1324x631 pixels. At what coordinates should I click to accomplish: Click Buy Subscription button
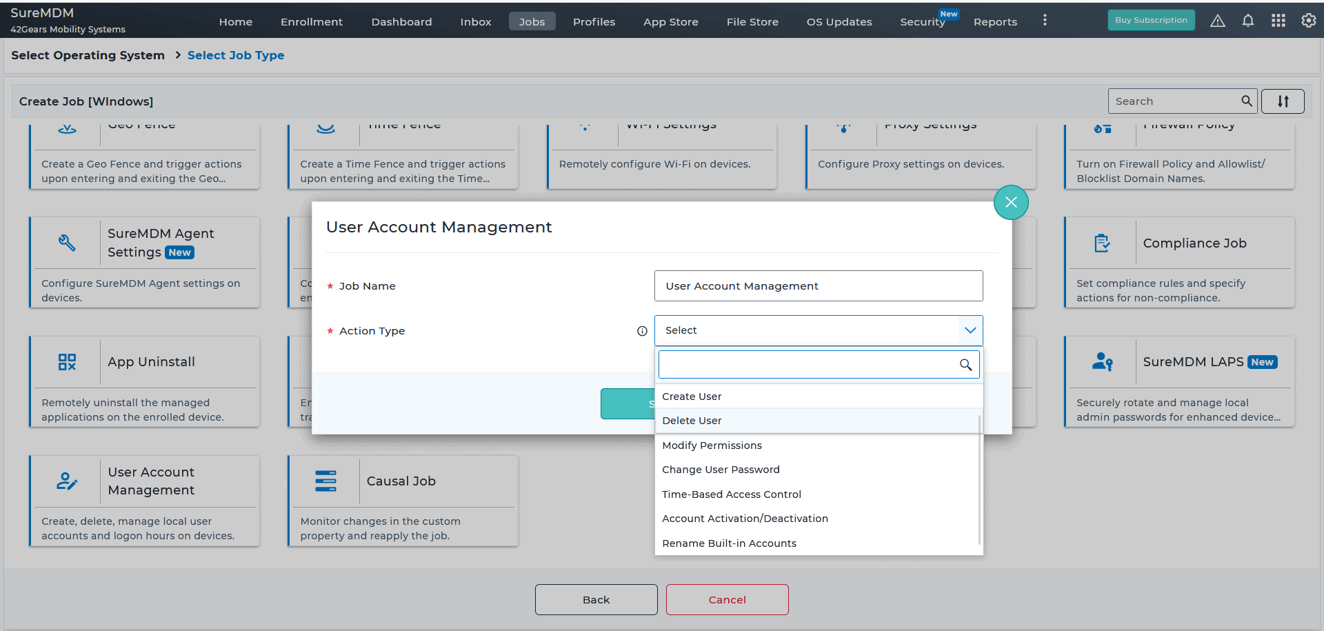[x=1151, y=20]
